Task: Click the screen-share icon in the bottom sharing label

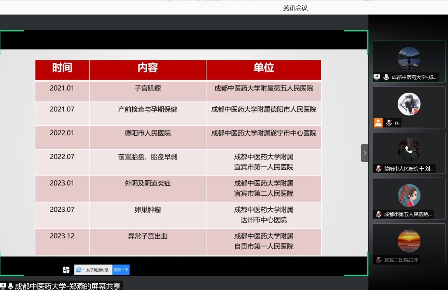Action: (3, 286)
